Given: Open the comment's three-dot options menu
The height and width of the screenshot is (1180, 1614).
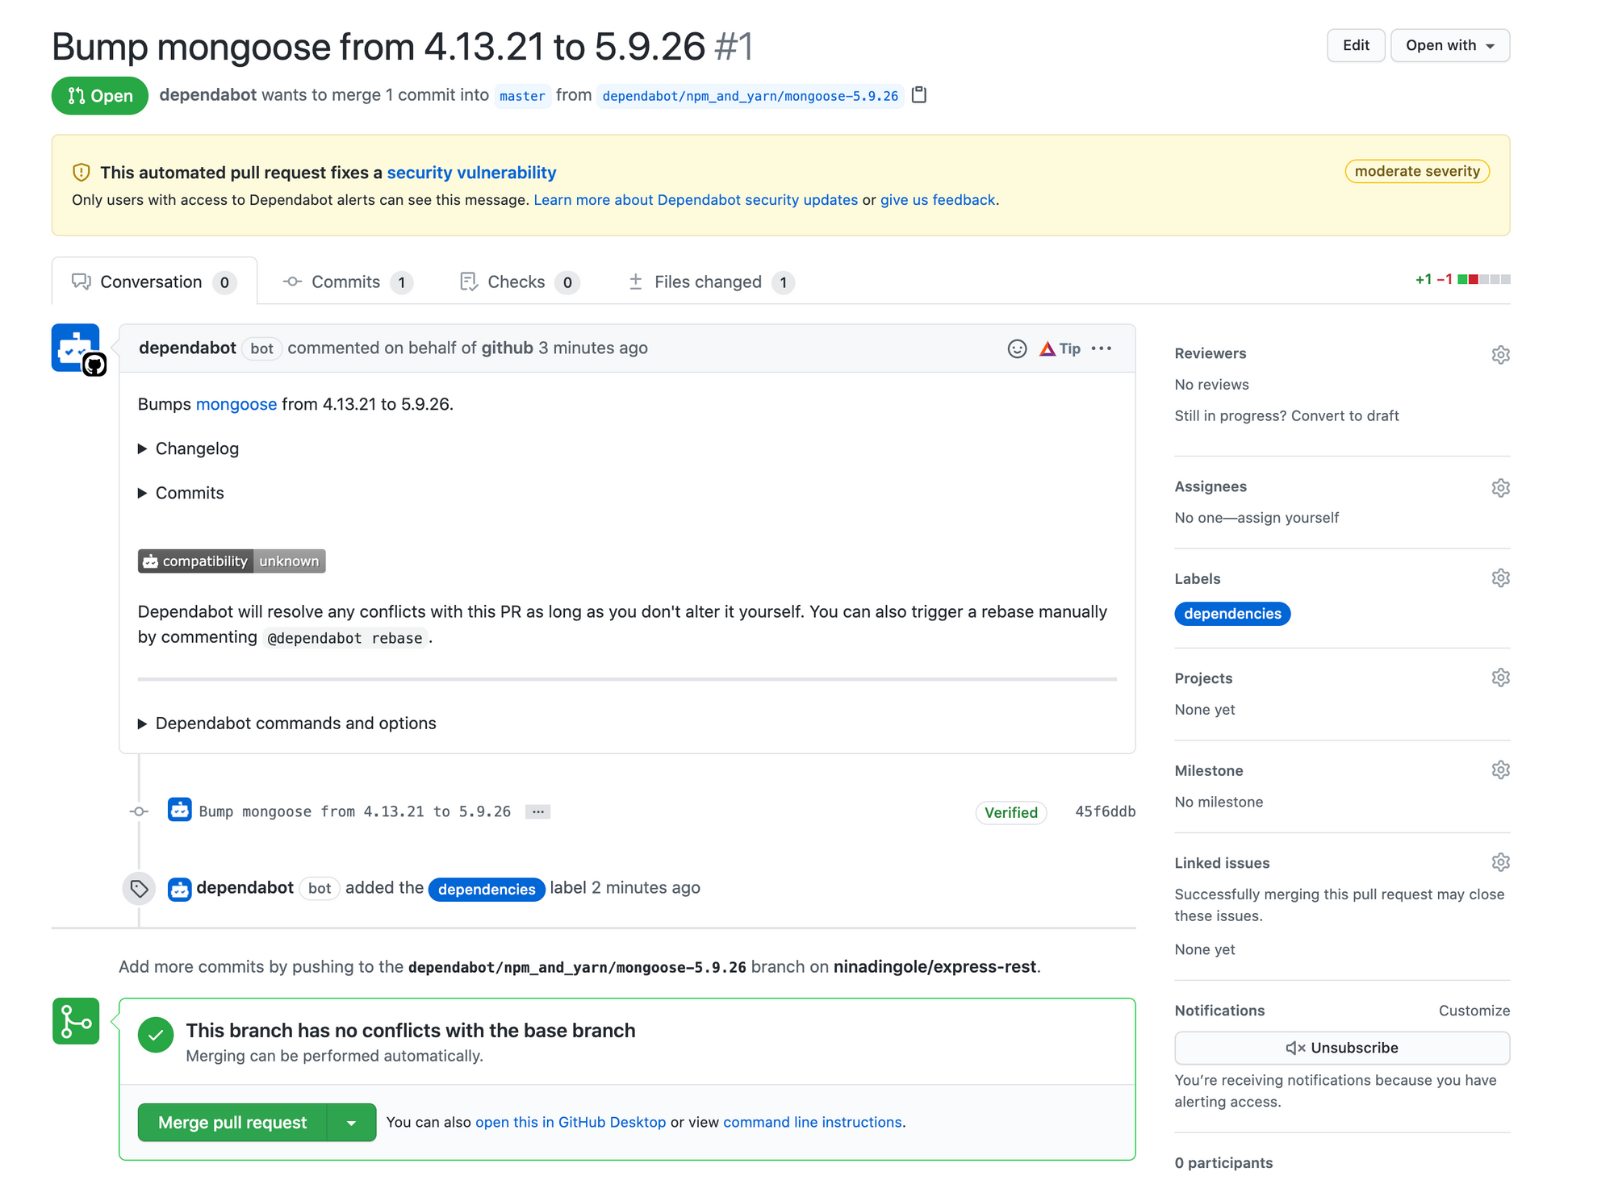Looking at the screenshot, I should click(1101, 348).
